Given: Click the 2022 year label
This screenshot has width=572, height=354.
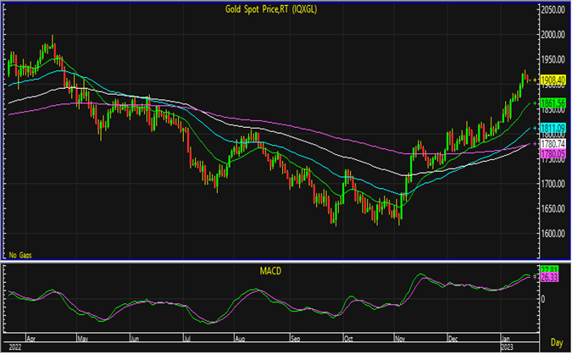Looking at the screenshot, I should coord(16,346).
